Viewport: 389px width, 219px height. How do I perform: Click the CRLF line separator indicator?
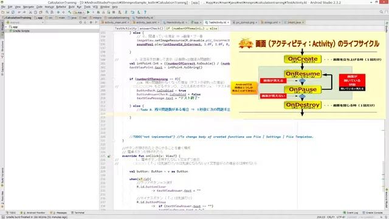[331, 217]
